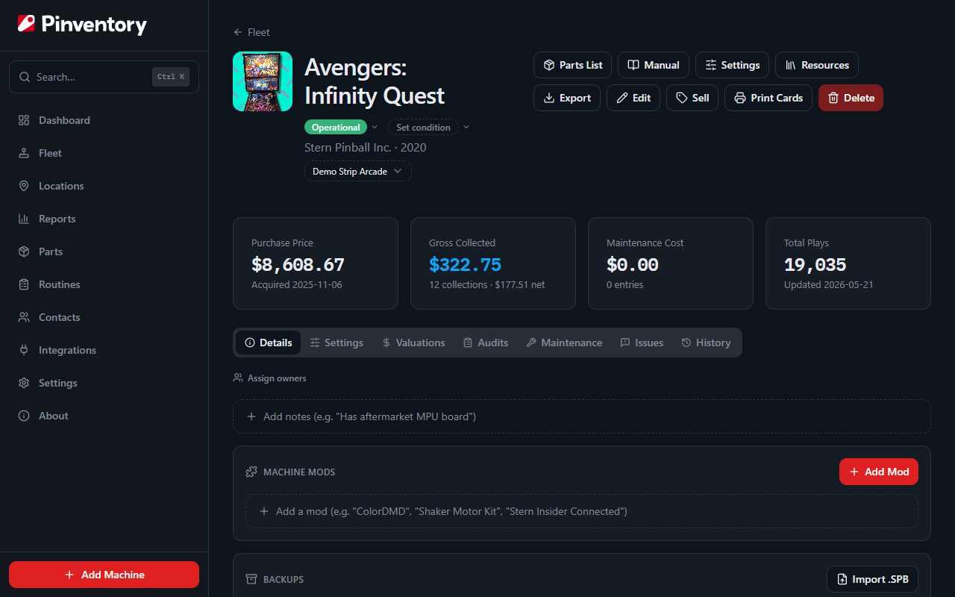Screen dimensions: 955x597
Task: Open the Maintenance tab
Action: point(564,343)
